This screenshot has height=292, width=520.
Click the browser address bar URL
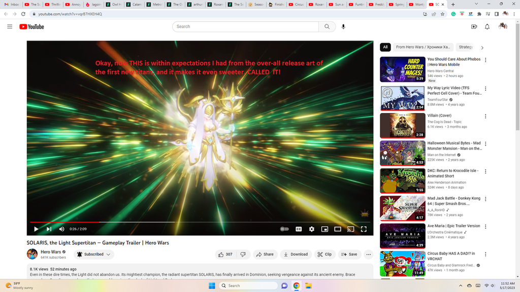(70, 14)
